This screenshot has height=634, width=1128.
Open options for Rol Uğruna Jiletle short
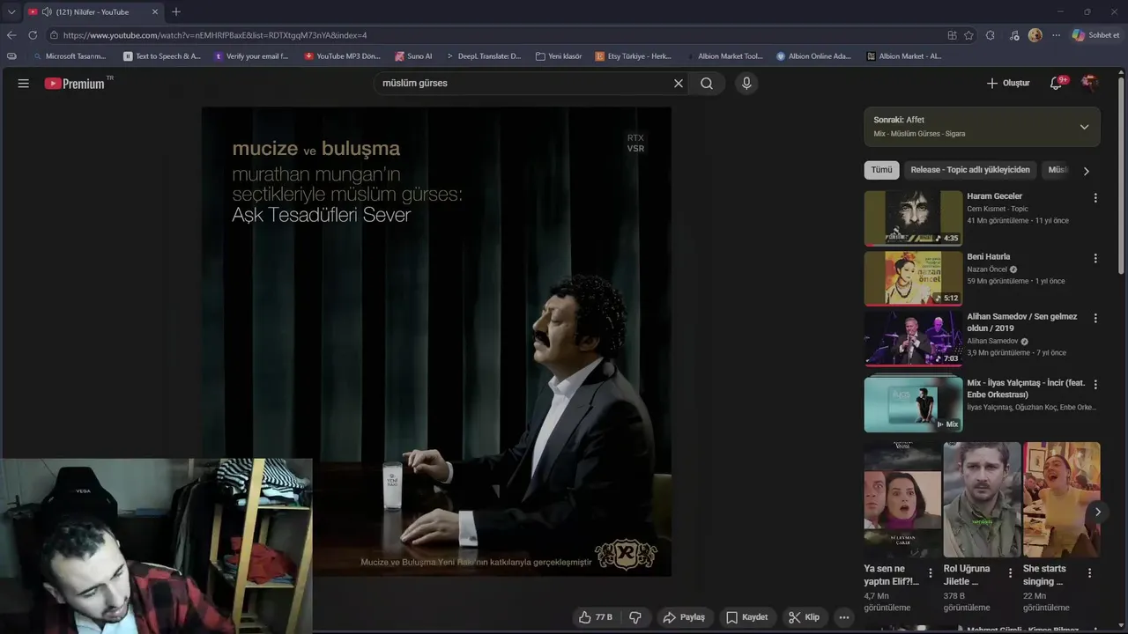(1010, 573)
